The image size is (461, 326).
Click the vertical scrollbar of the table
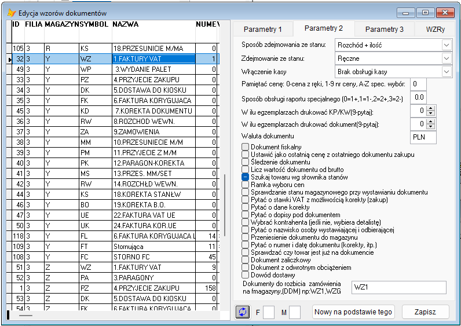point(225,205)
